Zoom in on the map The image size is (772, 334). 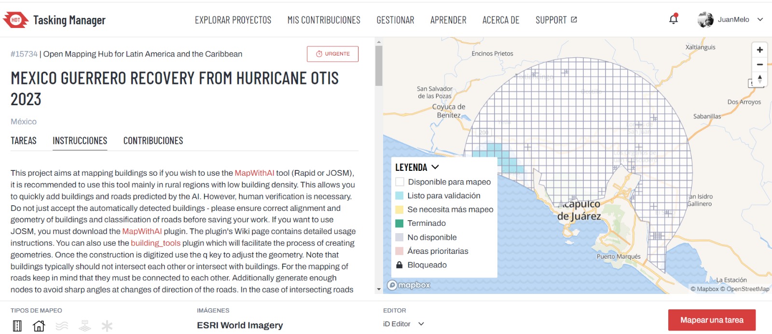click(759, 50)
